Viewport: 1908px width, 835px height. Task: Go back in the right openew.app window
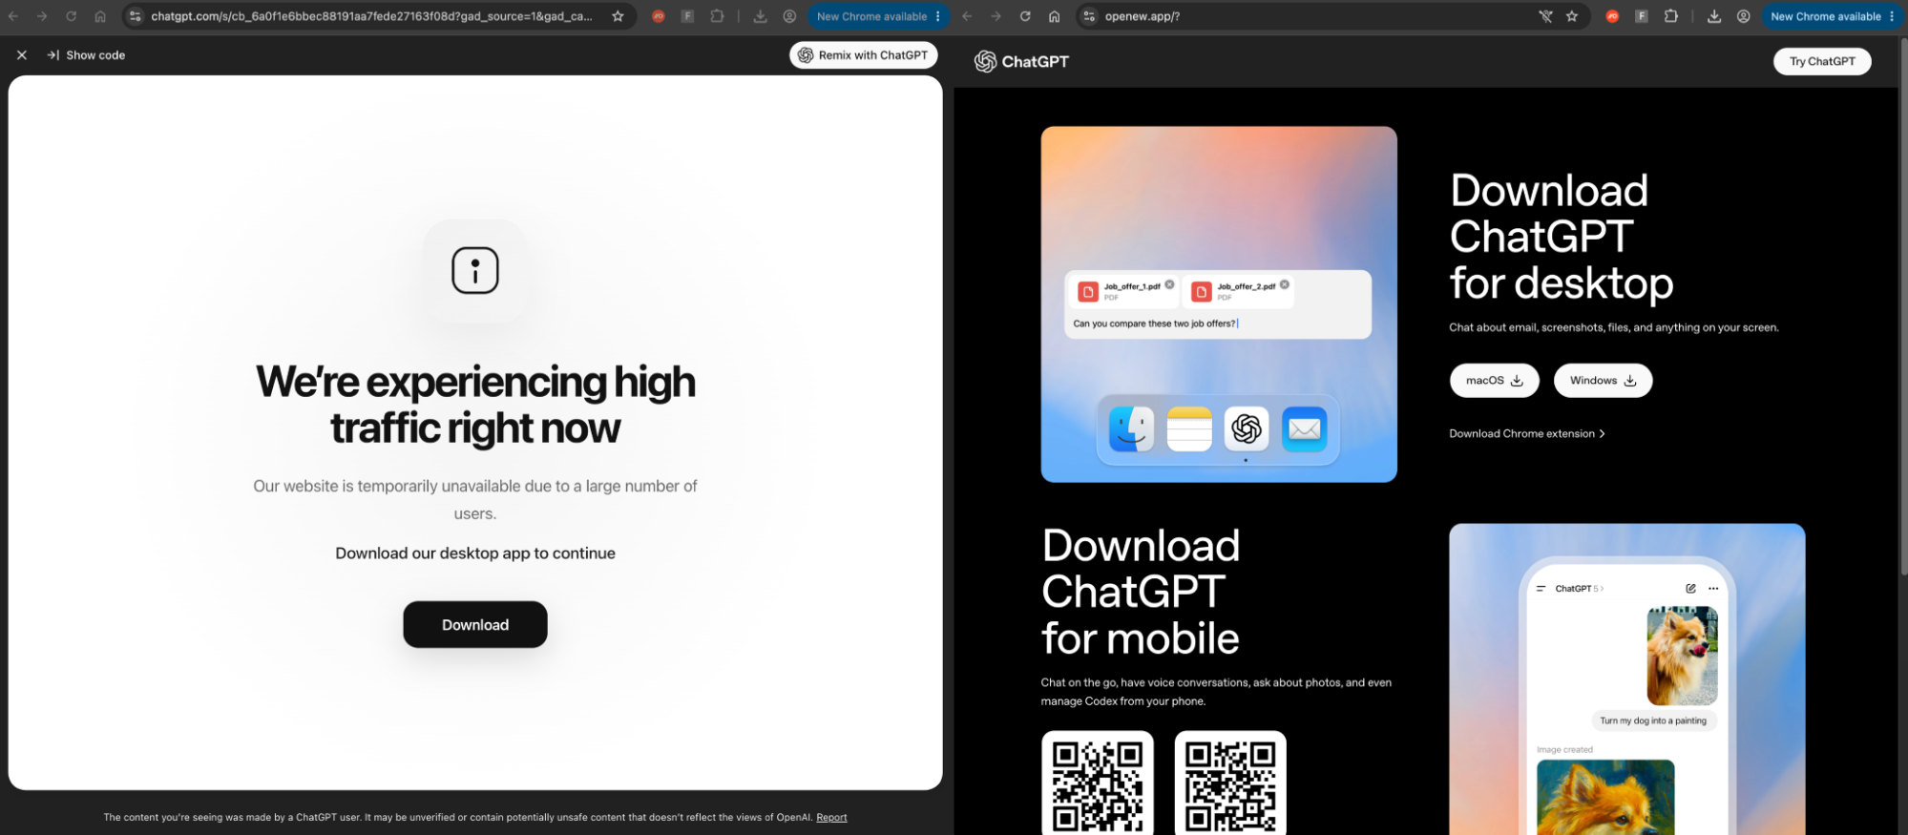point(967,16)
